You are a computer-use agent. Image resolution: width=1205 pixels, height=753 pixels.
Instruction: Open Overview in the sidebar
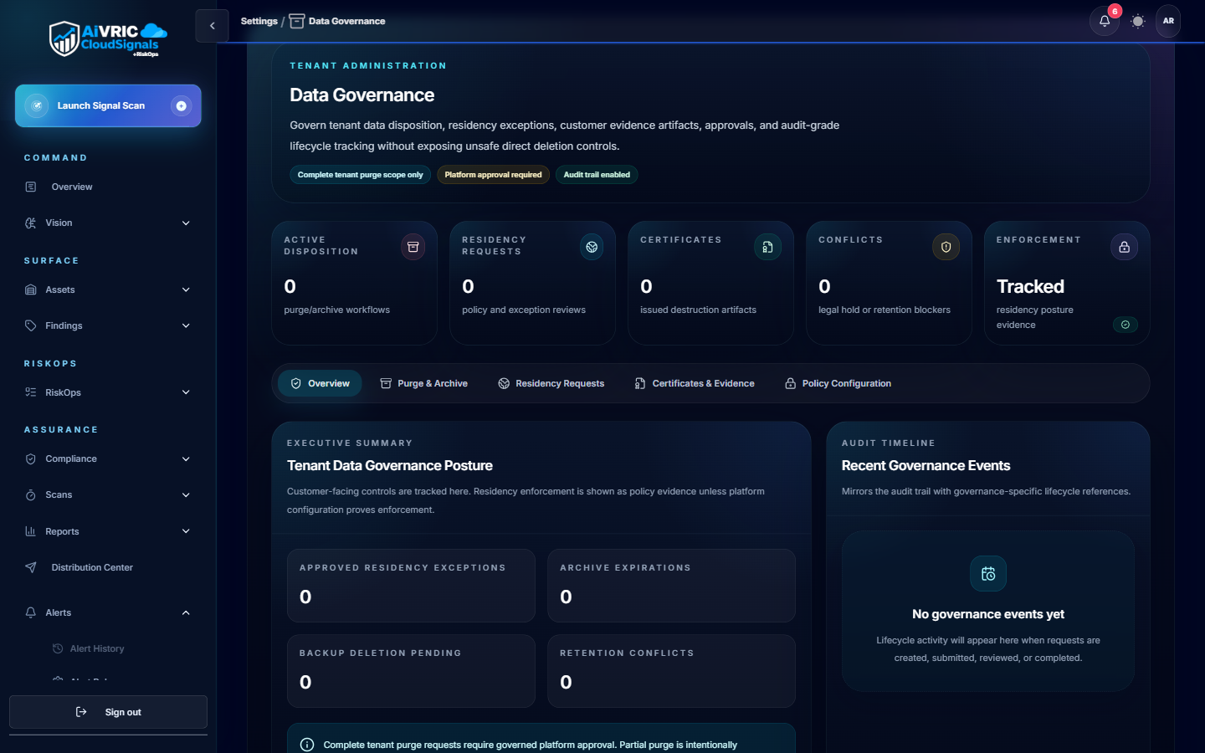108,187
